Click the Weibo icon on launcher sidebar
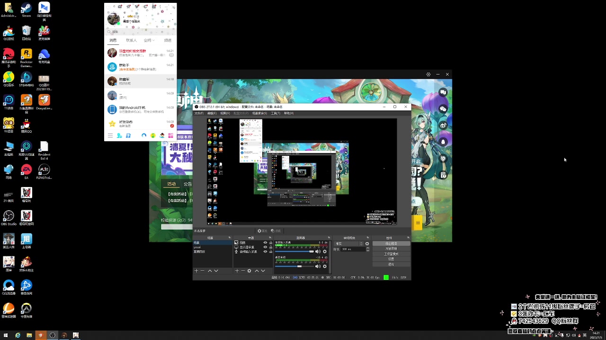The image size is (606, 340). click(x=443, y=125)
